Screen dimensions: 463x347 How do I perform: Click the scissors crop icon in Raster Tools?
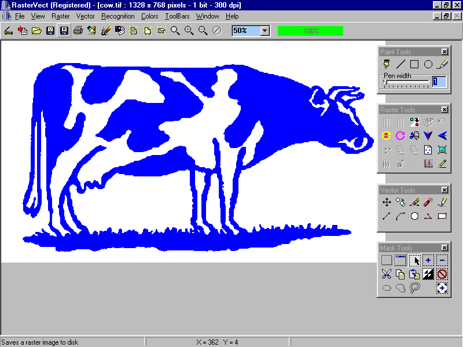click(x=414, y=135)
